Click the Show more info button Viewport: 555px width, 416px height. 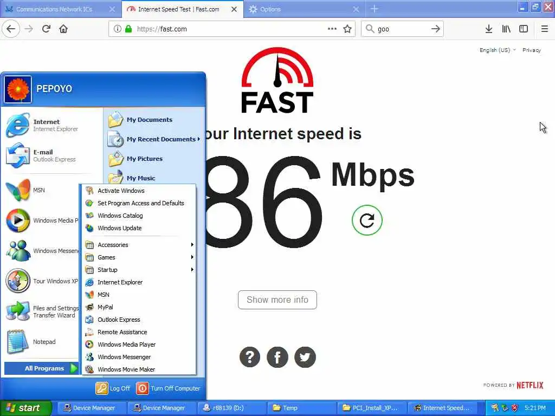click(x=277, y=300)
